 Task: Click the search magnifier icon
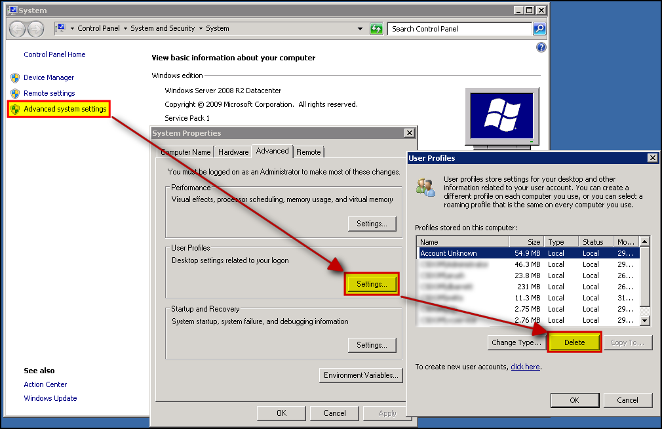(539, 29)
